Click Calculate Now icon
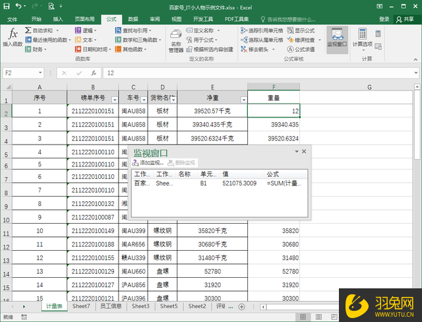The height and width of the screenshot is (322, 422). click(x=378, y=34)
